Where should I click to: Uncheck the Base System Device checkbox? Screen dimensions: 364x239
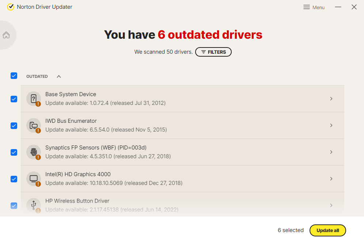[x=14, y=99]
